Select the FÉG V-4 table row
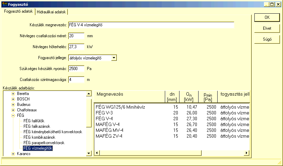The width and height of the screenshot is (283, 166). 172,119
